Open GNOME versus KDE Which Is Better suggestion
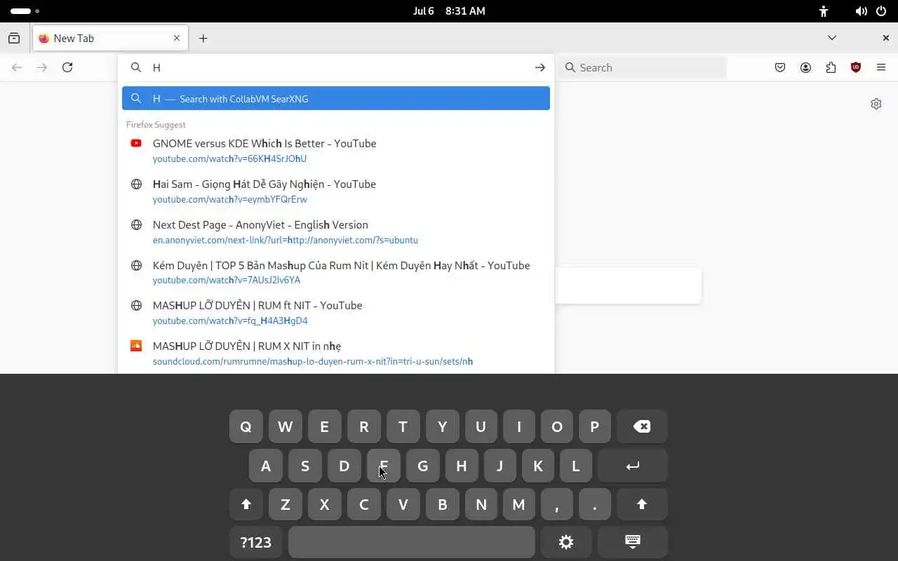This screenshot has width=898, height=561. (x=336, y=150)
